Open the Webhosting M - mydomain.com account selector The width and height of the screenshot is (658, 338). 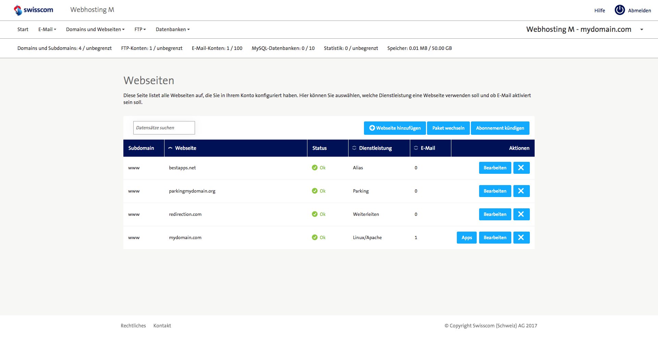[x=585, y=29]
